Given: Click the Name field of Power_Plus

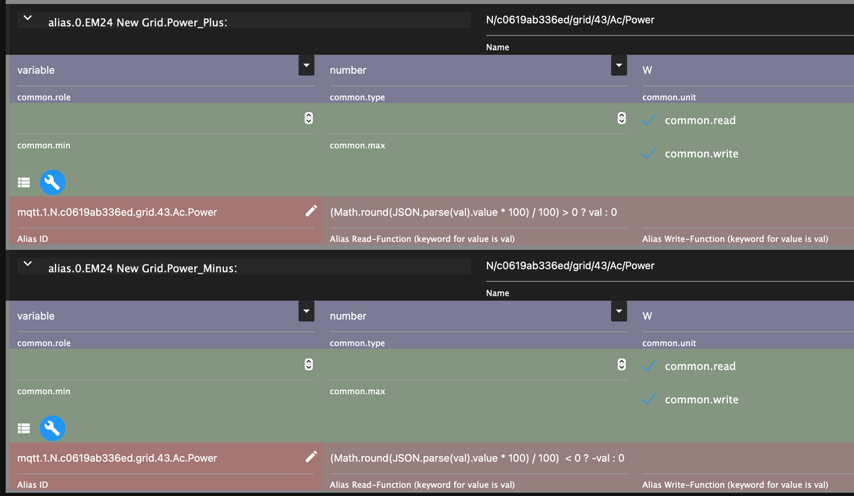Looking at the screenshot, I should point(669,20).
